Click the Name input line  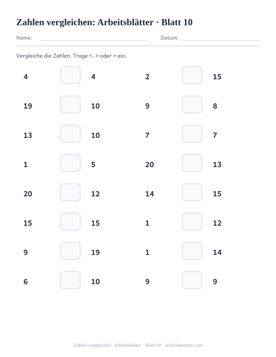tap(94, 38)
